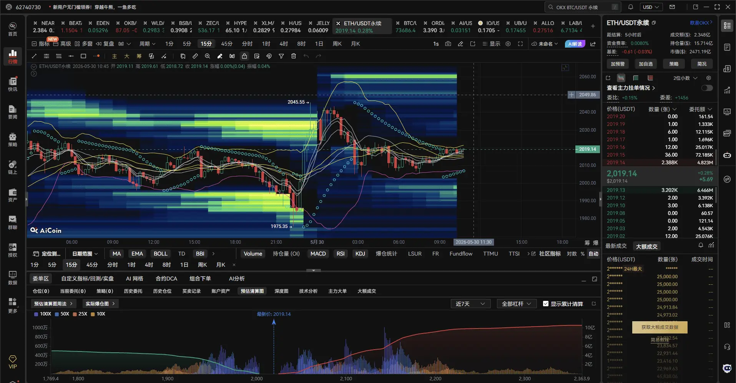Viewport: 736px width, 383px height.
Task: Share the chart using the share arrow
Action: click(x=593, y=44)
